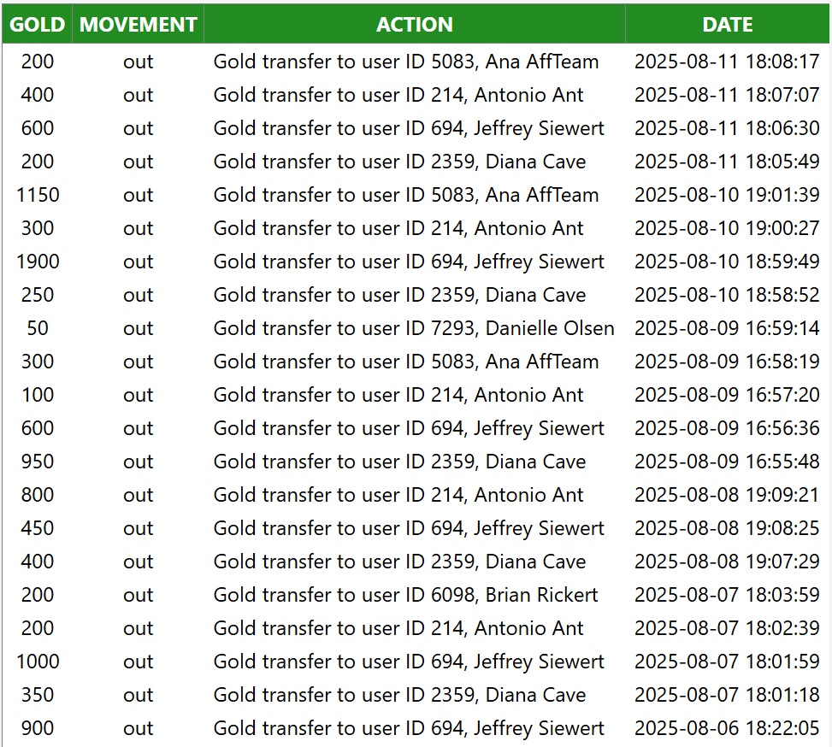Image resolution: width=832 pixels, height=747 pixels.
Task: Click the Danielle Olsen transfer entry
Action: (414, 328)
